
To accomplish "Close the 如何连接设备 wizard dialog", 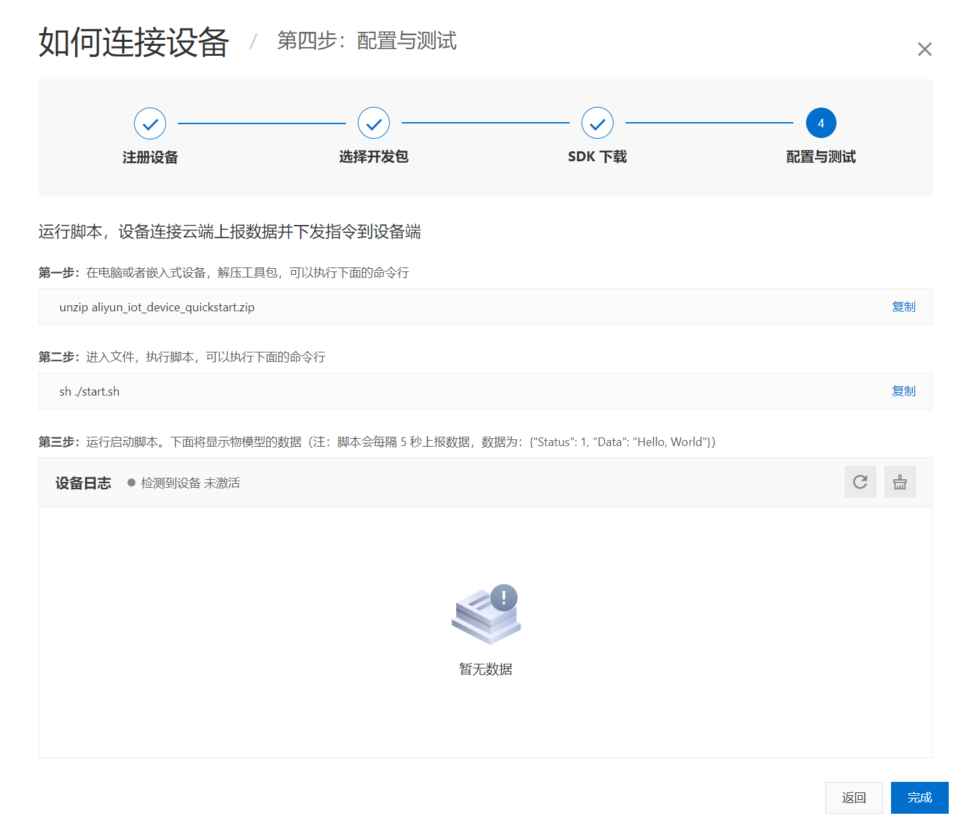I will coord(924,48).
